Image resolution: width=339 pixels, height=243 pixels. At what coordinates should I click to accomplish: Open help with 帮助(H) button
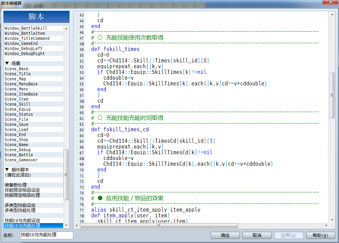coord(320,235)
